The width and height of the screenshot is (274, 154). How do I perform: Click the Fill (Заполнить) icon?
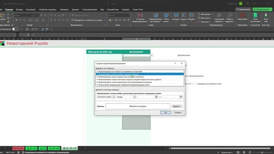point(199,18)
